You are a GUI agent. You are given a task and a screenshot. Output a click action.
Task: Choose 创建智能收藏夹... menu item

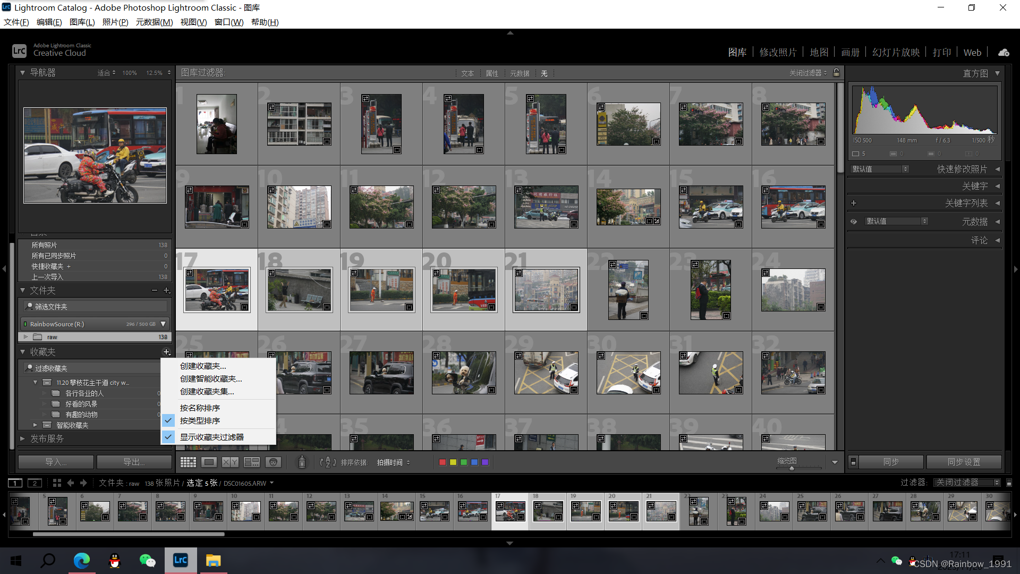tap(218, 378)
